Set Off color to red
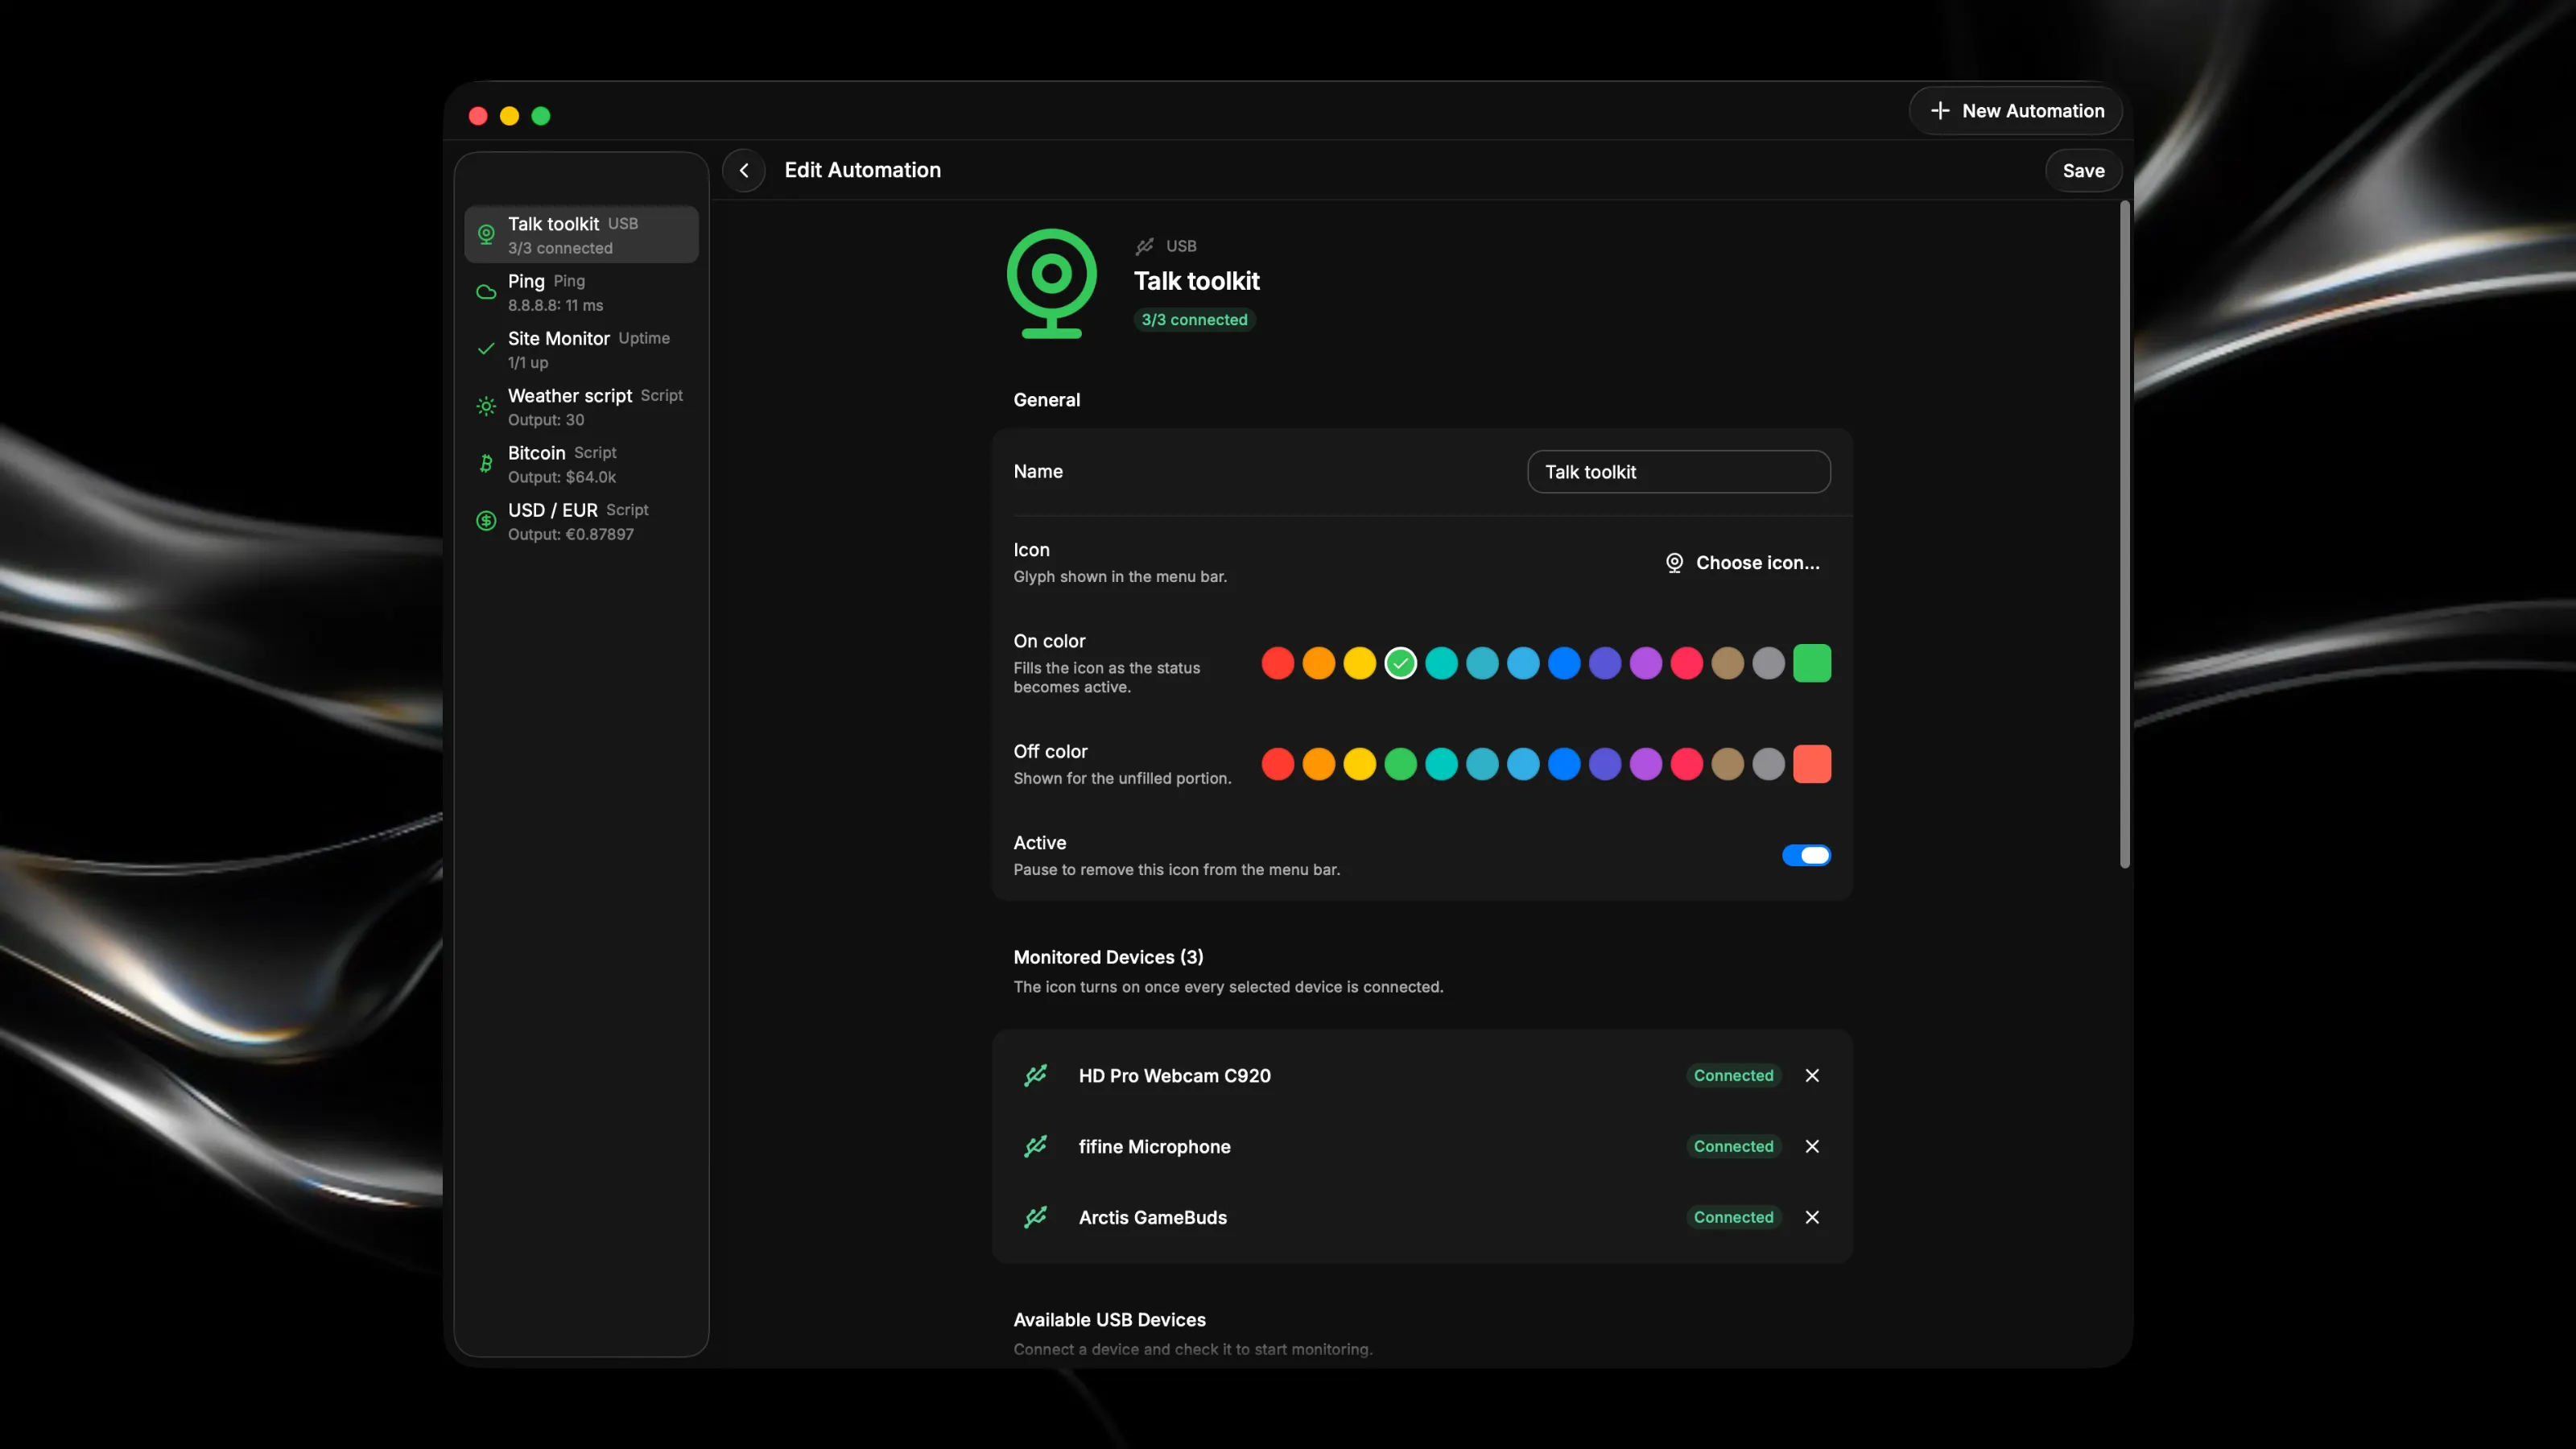Viewport: 2576px width, 1449px height. (x=1278, y=764)
